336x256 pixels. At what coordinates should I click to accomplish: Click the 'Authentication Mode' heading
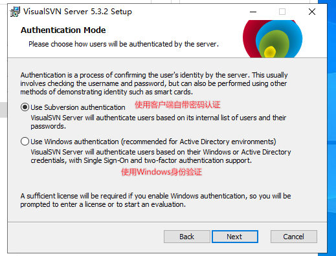point(63,30)
